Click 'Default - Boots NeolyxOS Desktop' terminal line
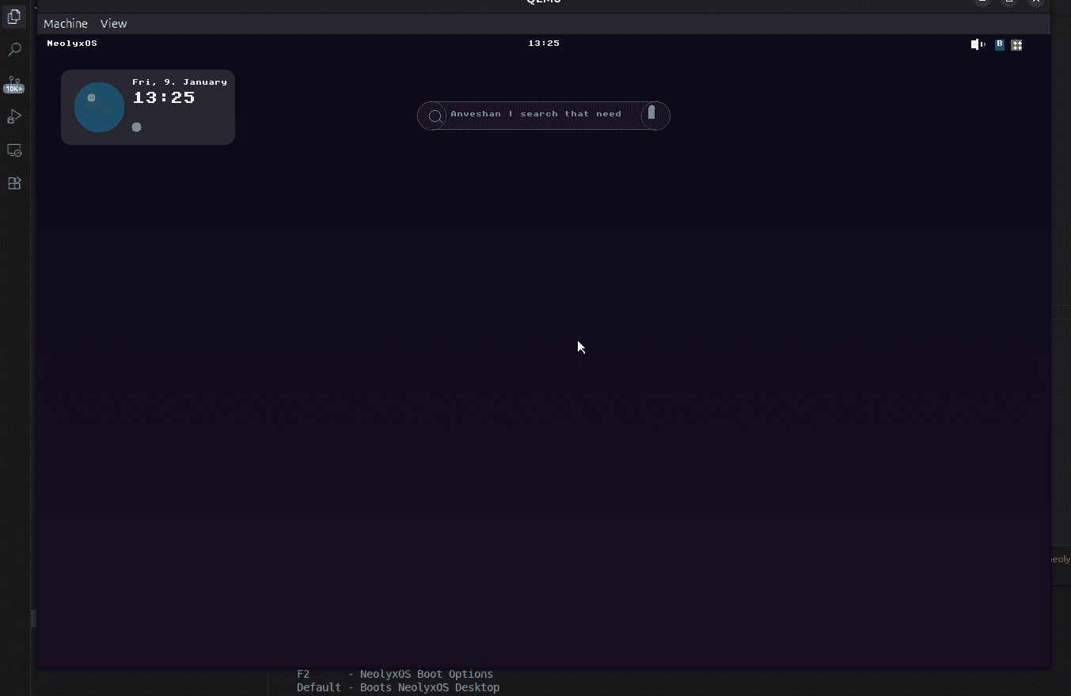 click(398, 687)
